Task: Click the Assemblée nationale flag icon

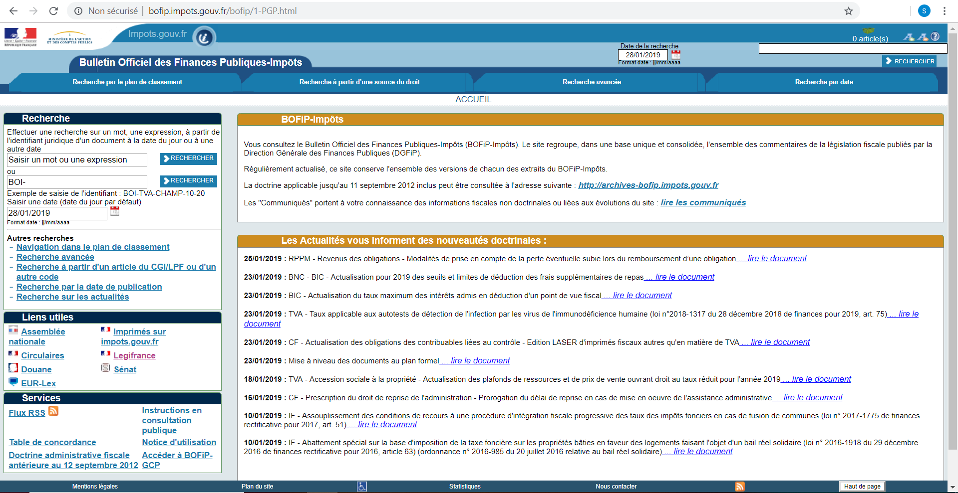Action: 13,329
